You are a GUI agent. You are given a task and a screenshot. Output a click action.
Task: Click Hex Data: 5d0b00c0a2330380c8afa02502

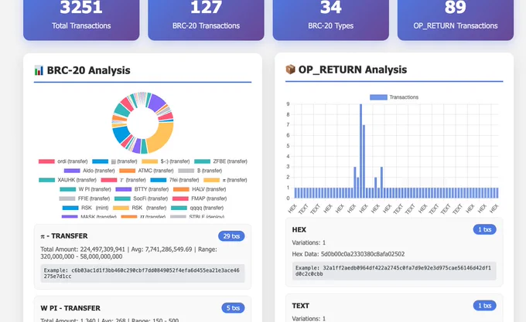coord(348,254)
